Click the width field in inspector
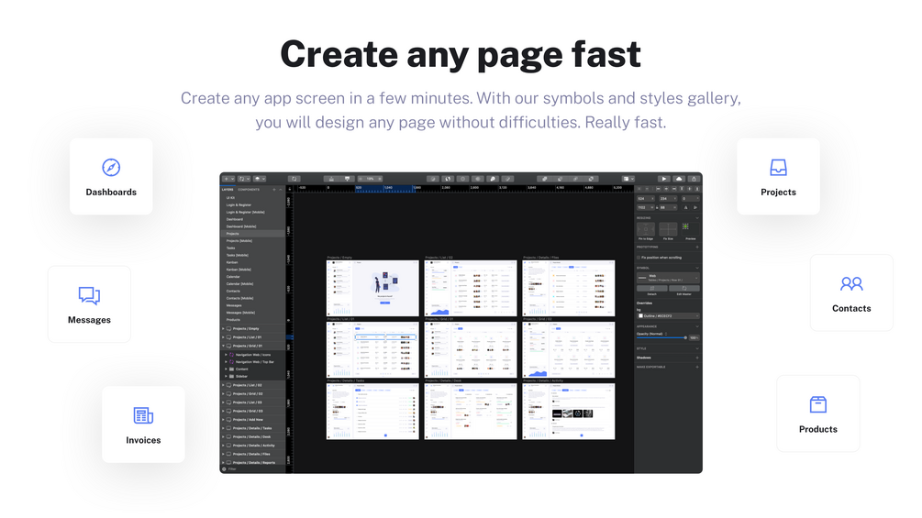 point(645,207)
